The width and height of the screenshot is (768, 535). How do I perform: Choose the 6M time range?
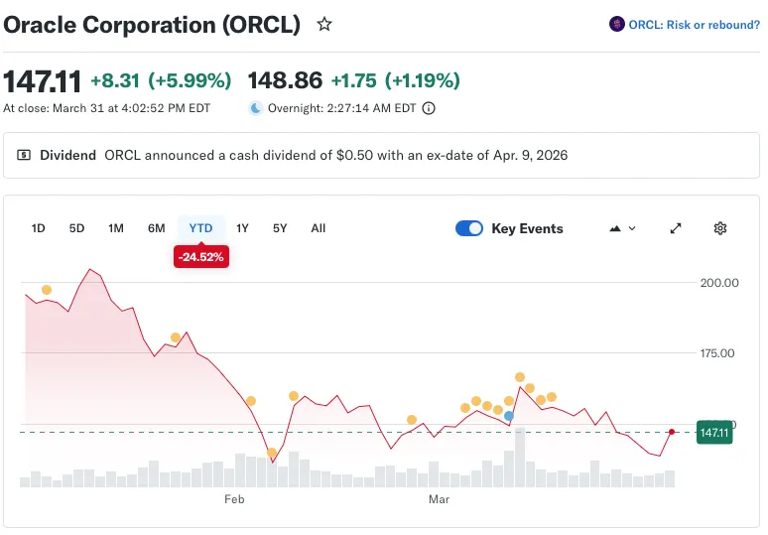coord(156,228)
